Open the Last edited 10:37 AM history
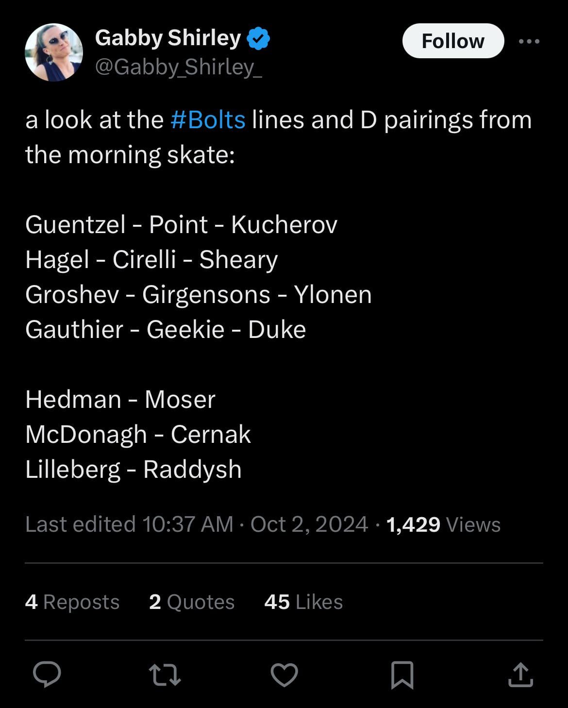568x708 pixels. (x=129, y=524)
